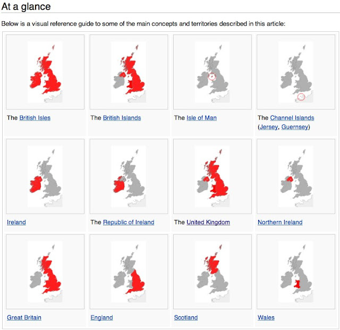
Task: Visit the Great Britain link
Action: pos(24,317)
